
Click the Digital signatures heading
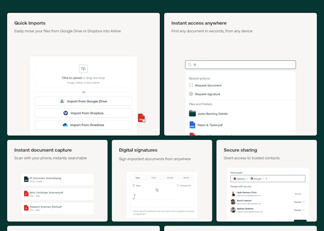pos(138,150)
